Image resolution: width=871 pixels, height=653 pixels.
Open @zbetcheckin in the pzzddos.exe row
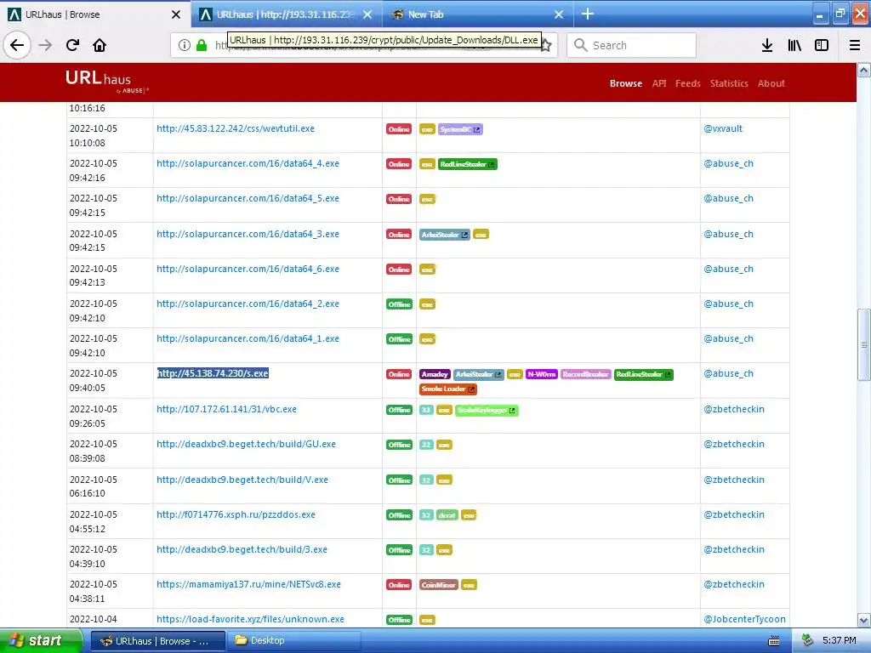click(x=734, y=514)
